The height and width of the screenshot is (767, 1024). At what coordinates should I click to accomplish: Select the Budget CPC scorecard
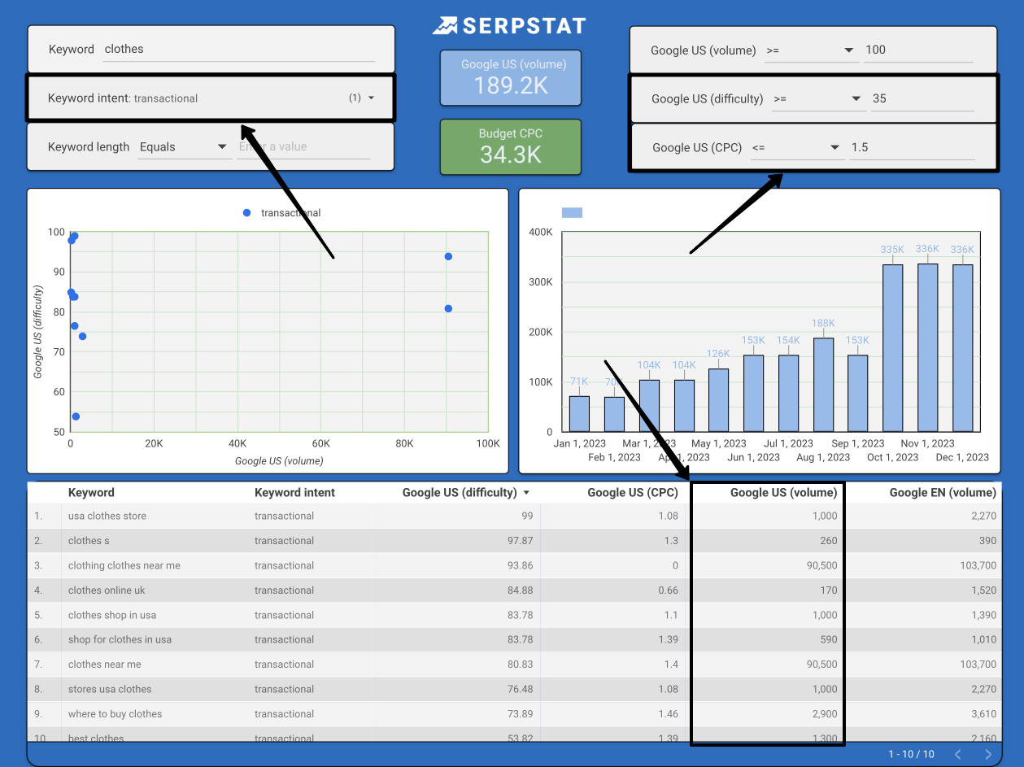point(510,147)
